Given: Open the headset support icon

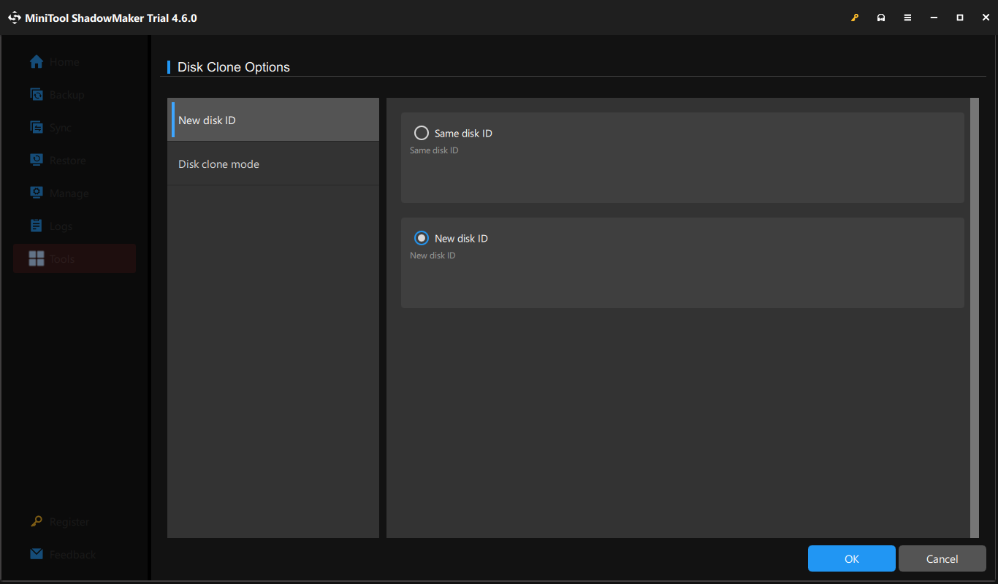Looking at the screenshot, I should [x=881, y=17].
